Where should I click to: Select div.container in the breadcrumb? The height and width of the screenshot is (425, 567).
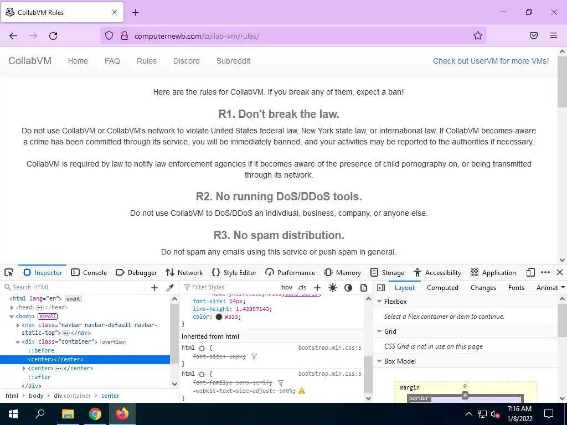pos(73,396)
